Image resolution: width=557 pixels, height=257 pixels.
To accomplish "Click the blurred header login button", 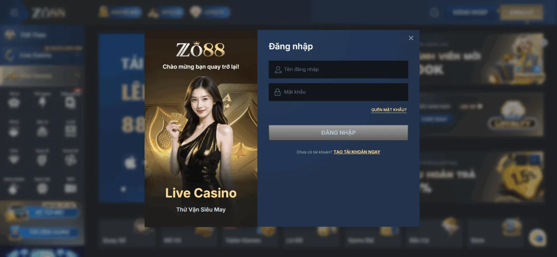I will (x=470, y=12).
